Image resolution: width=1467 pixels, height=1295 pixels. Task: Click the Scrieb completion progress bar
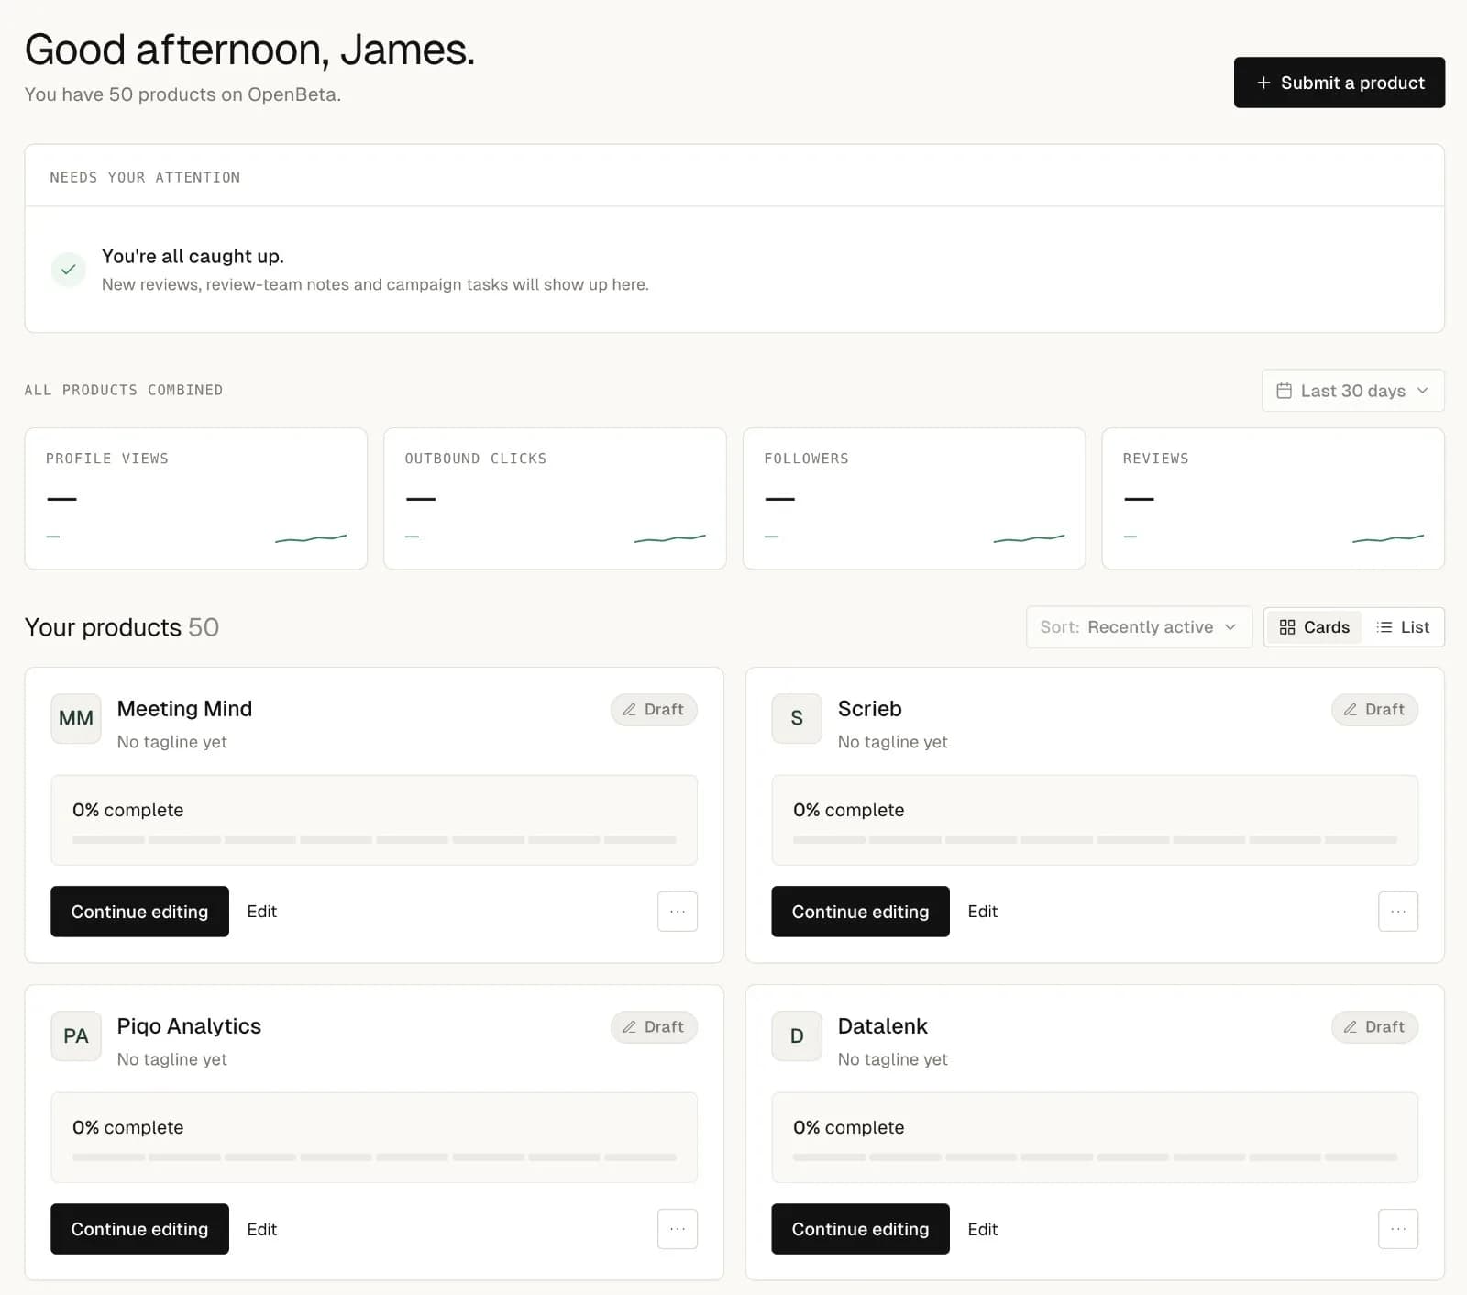[x=1095, y=840]
